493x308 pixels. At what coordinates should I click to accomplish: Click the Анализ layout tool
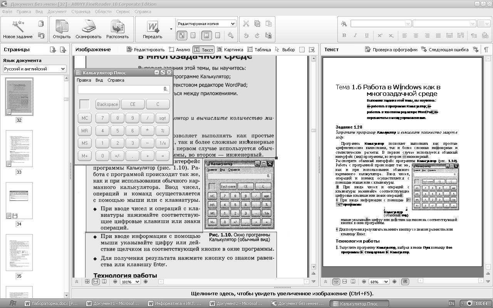(x=179, y=50)
